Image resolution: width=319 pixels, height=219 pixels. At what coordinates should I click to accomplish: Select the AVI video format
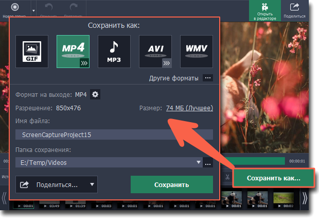click(155, 52)
